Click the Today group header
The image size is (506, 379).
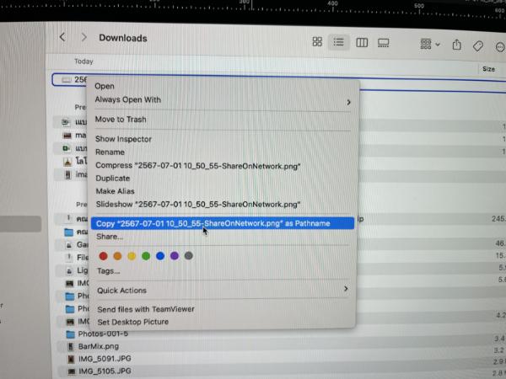83,61
